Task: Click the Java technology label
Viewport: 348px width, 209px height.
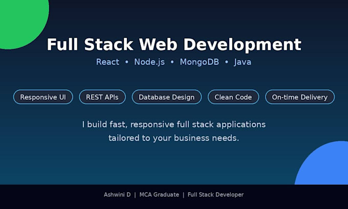Action: coord(243,62)
